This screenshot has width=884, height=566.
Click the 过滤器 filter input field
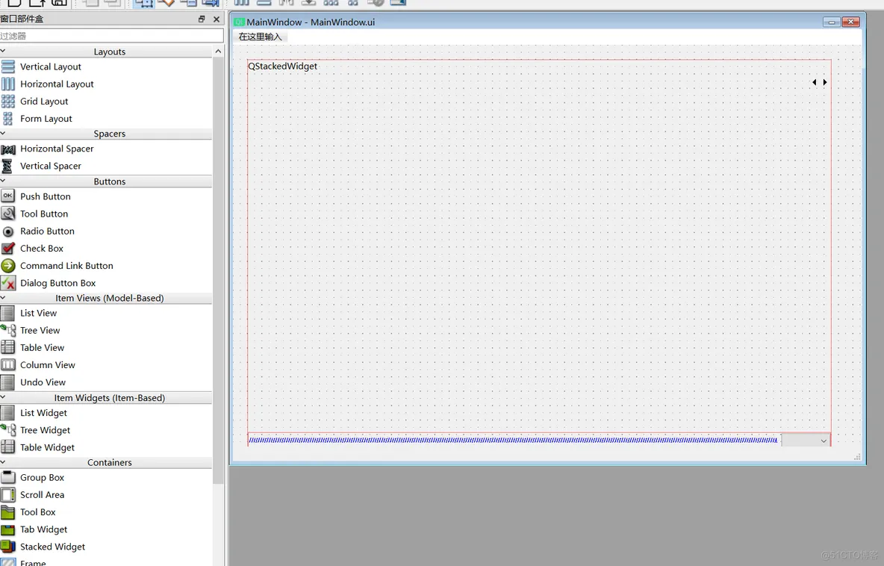click(x=112, y=36)
